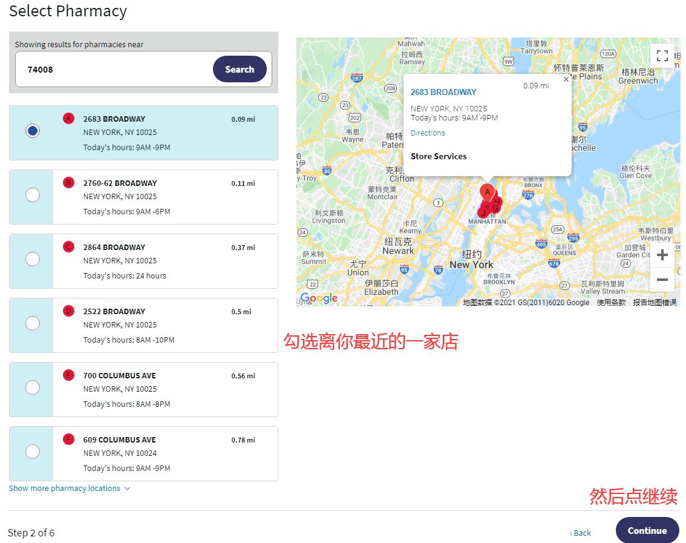
Task: Select 700 Columbus Ave radio option
Action: point(33,387)
